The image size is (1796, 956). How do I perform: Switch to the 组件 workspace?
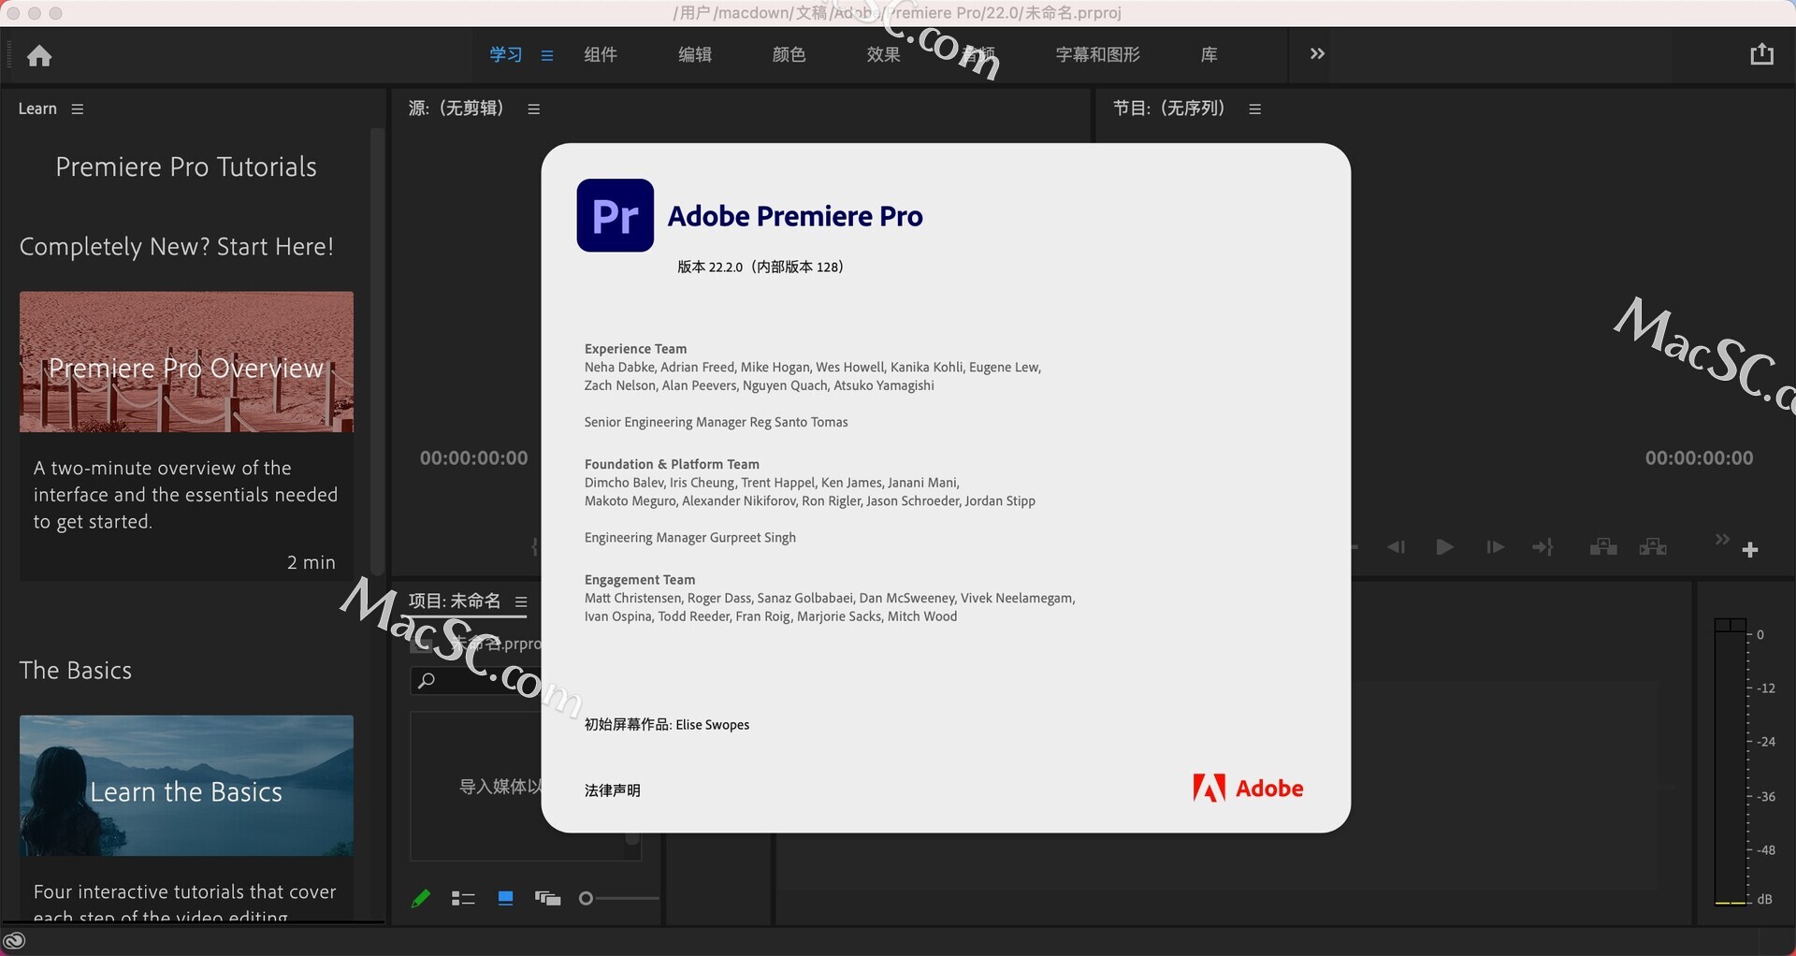pos(601,54)
